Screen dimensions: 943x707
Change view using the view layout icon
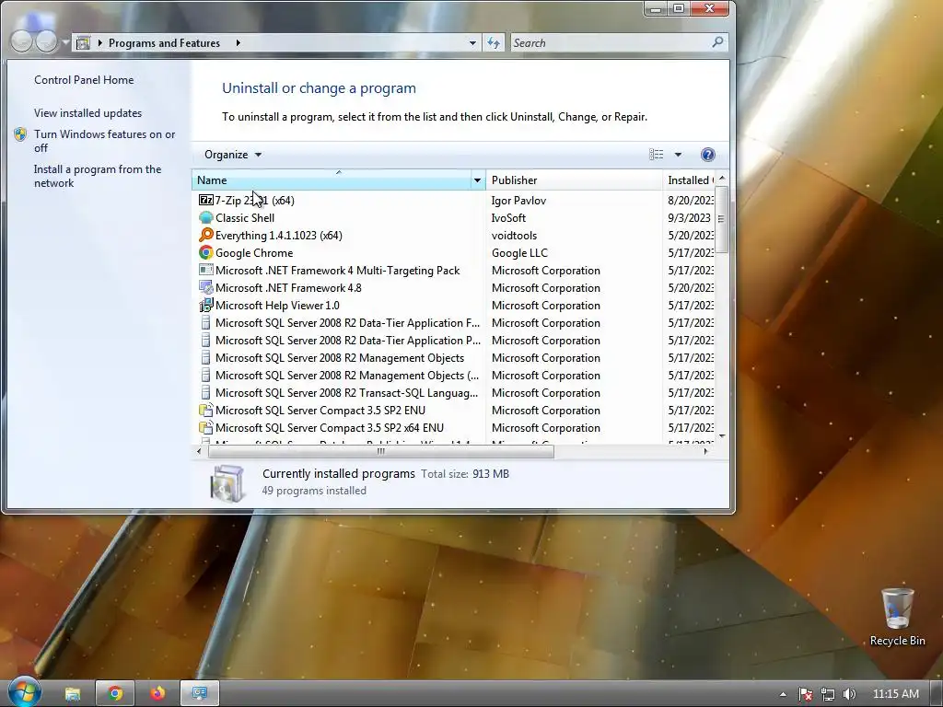pyautogui.click(x=656, y=155)
